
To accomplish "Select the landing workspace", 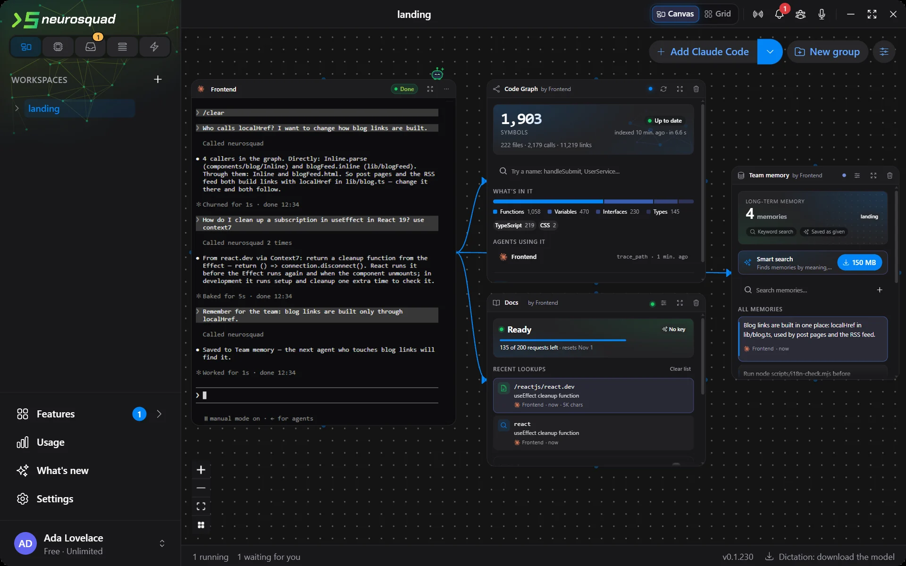I will pyautogui.click(x=79, y=108).
